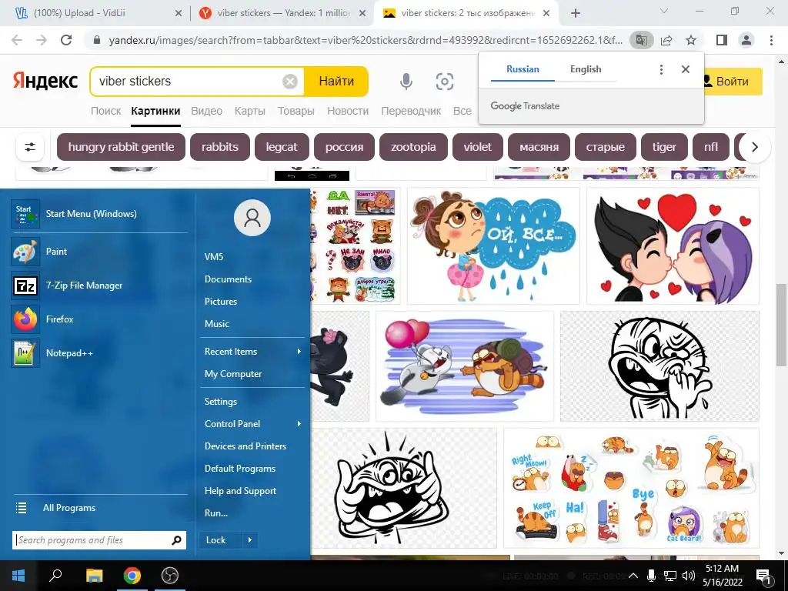
Task: Click the Войти login button
Action: tap(733, 82)
